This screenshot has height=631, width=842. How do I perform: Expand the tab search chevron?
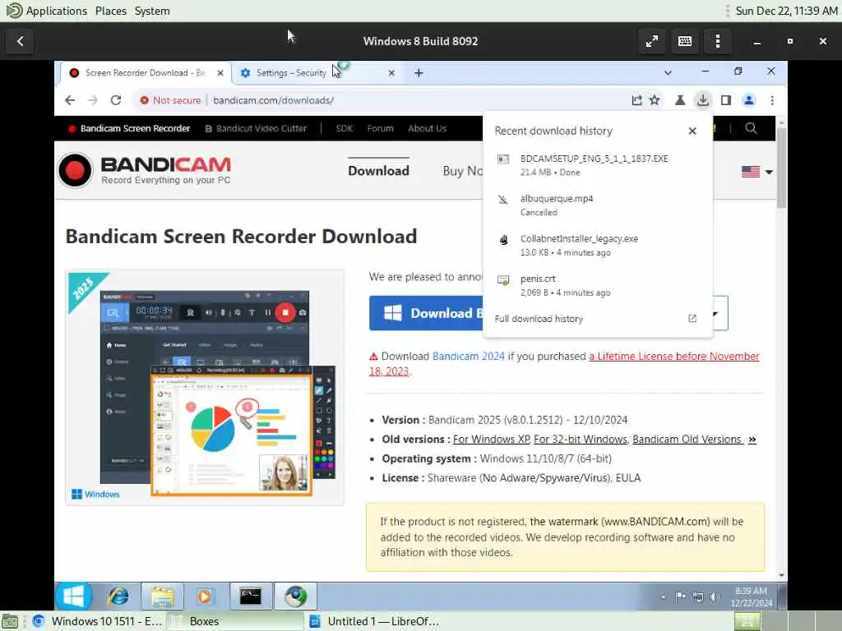(668, 72)
